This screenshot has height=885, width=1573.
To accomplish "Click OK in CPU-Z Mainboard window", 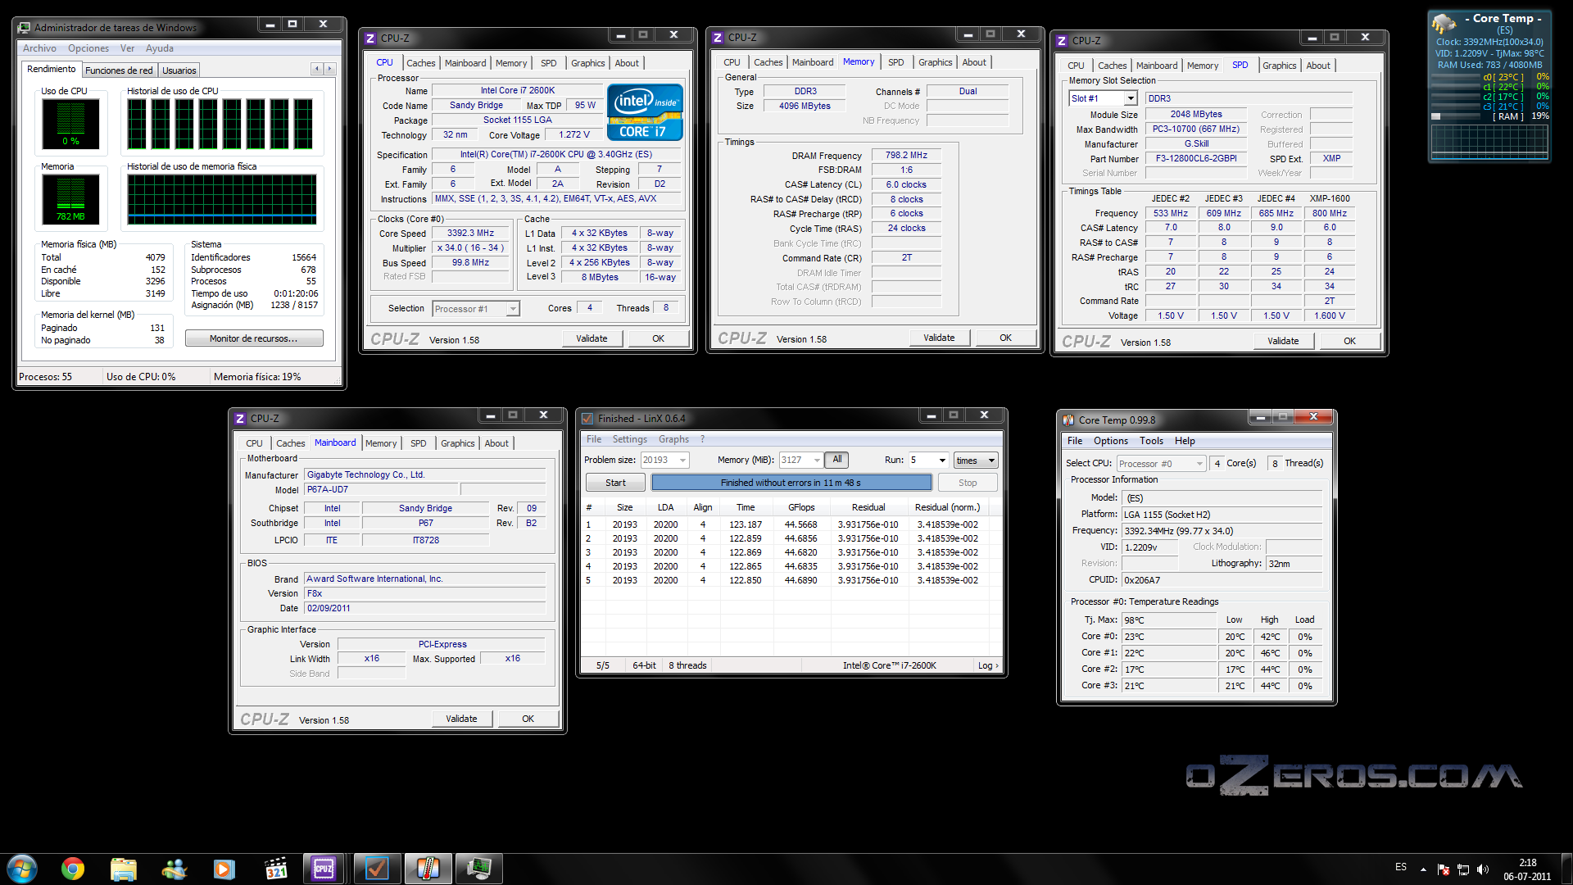I will click(528, 719).
